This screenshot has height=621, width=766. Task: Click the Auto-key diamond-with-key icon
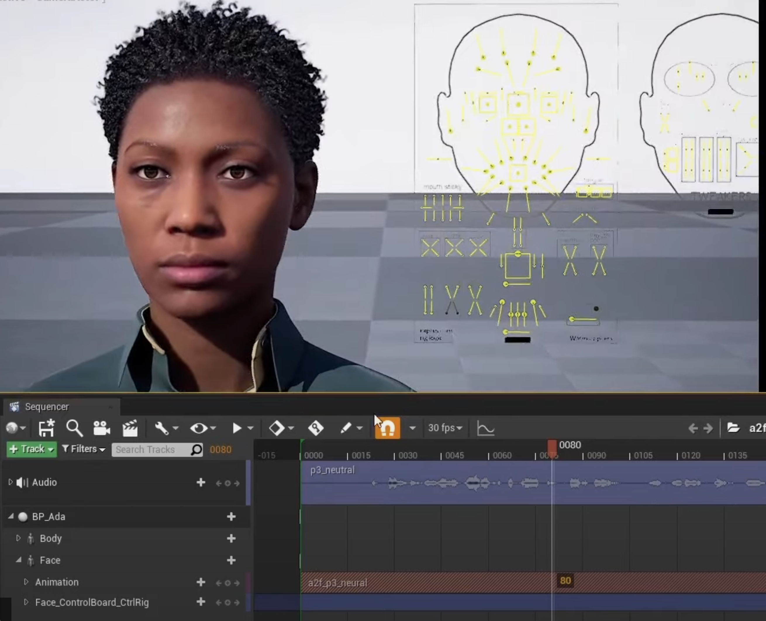(x=315, y=428)
